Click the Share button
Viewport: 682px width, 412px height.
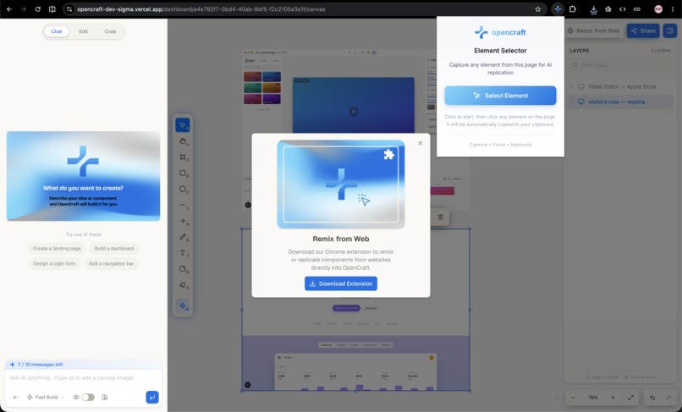643,30
